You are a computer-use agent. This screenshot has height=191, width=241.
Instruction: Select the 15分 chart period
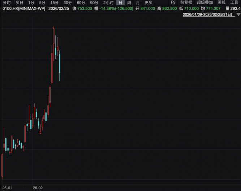pos(54,3)
